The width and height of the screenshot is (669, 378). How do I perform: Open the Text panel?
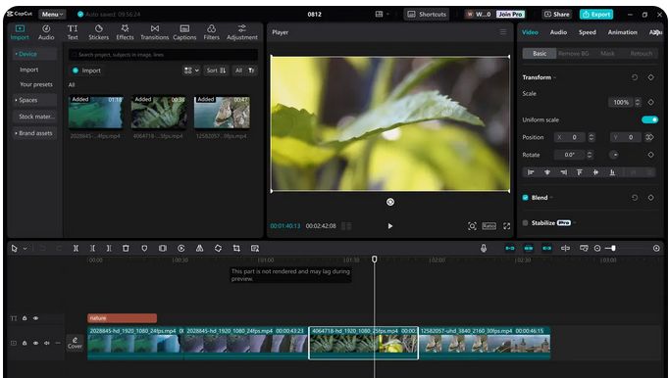[73, 32]
